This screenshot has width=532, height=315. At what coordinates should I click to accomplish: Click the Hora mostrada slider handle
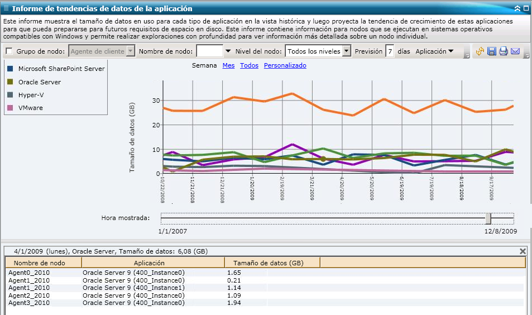pyautogui.click(x=488, y=218)
